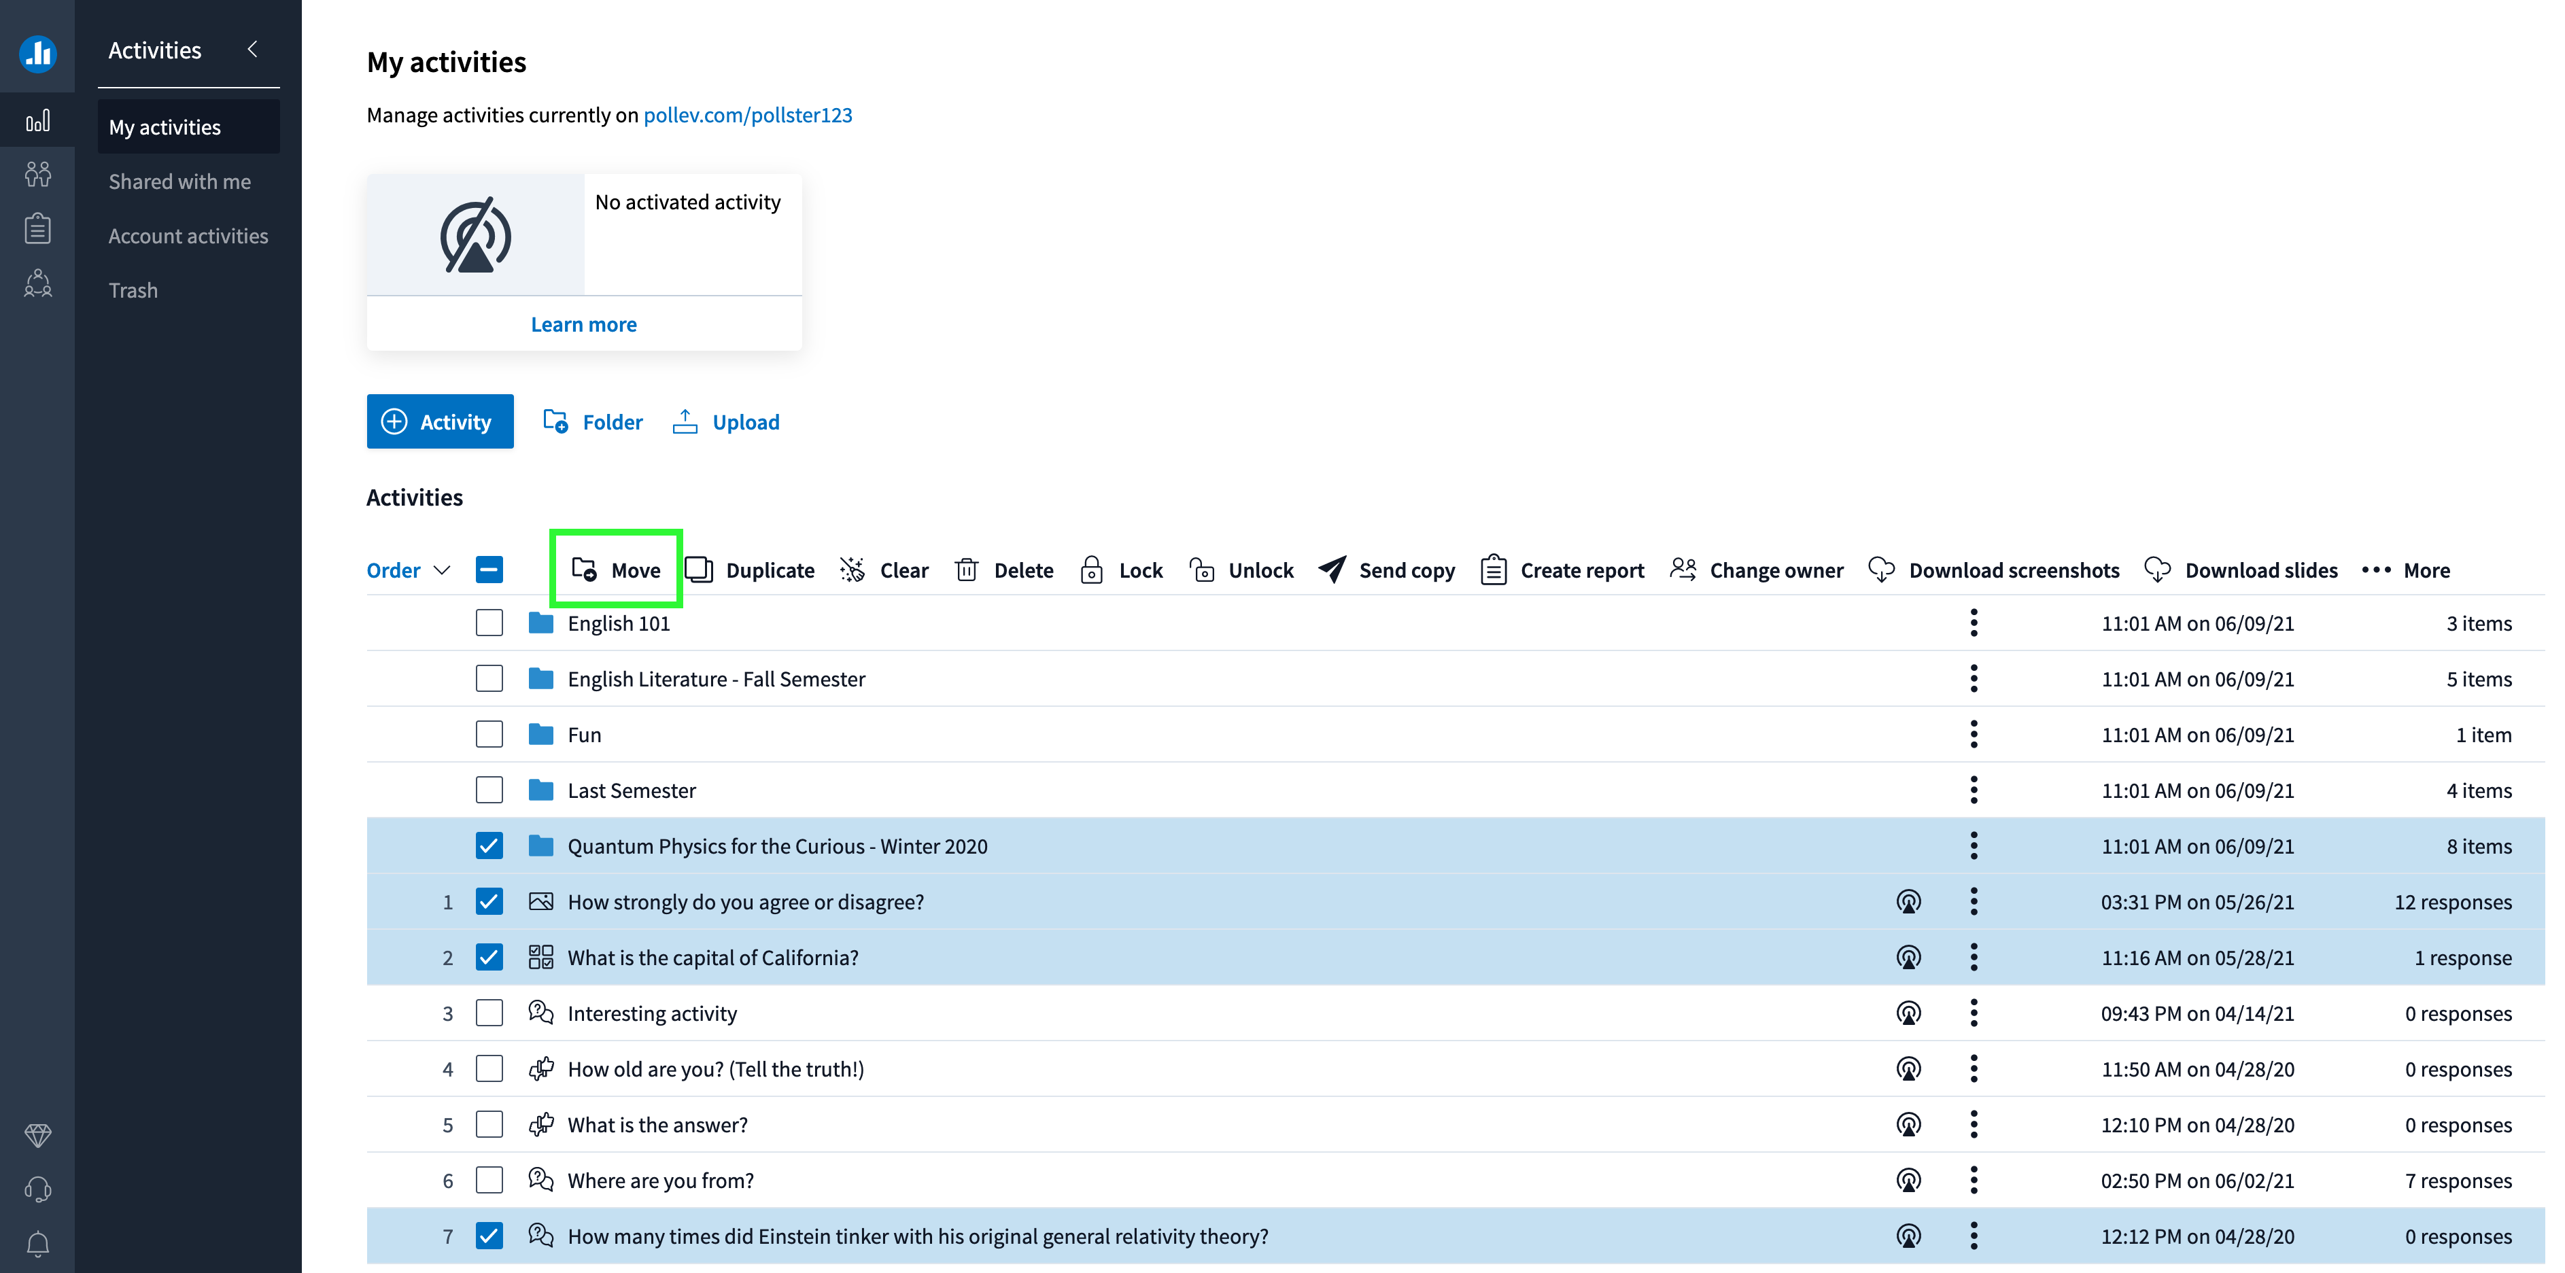
Task: Click Lock in the toolbar
Action: 1121,570
